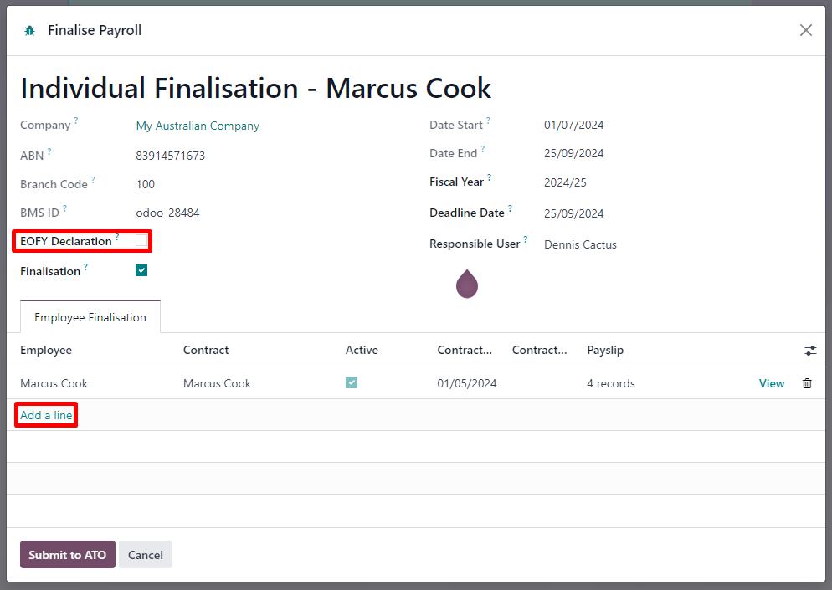Click the help icon beside Branch Code
The height and width of the screenshot is (590, 832).
(x=92, y=179)
